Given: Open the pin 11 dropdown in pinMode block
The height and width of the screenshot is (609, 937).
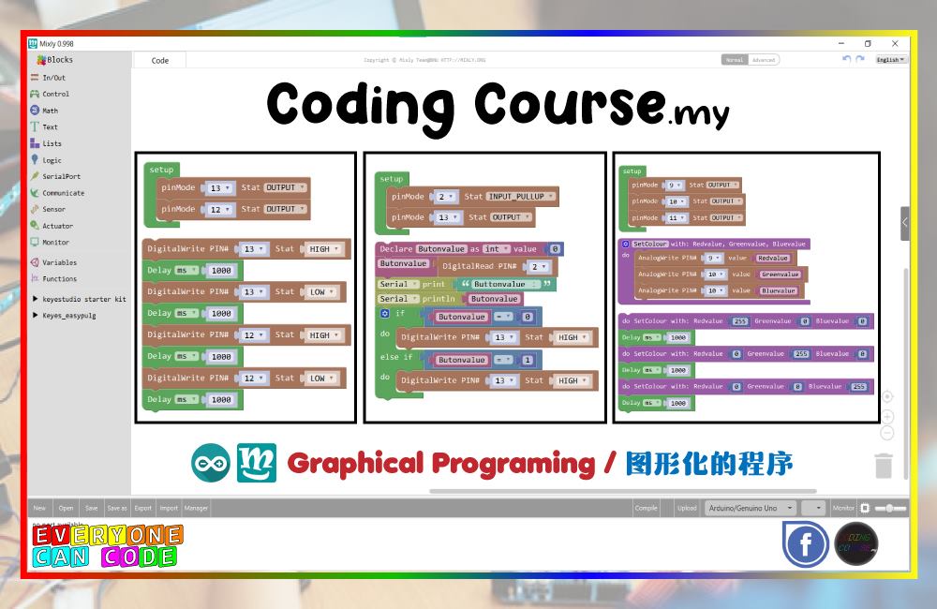Looking at the screenshot, I should [x=677, y=218].
